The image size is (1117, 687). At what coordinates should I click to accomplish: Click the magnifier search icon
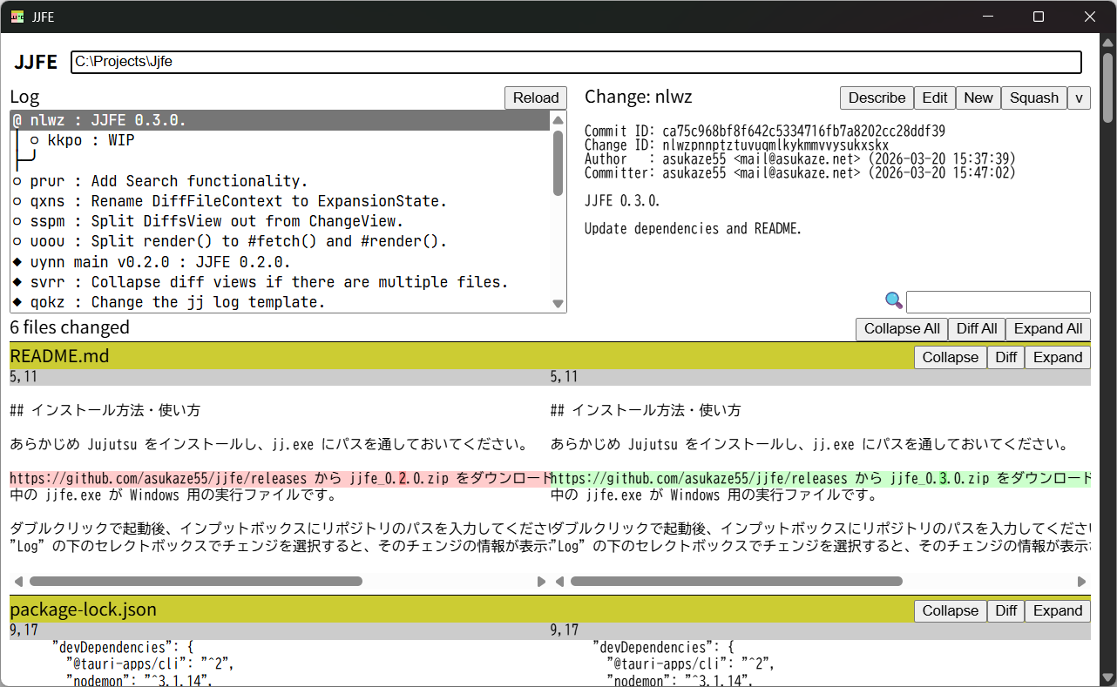[x=894, y=301]
